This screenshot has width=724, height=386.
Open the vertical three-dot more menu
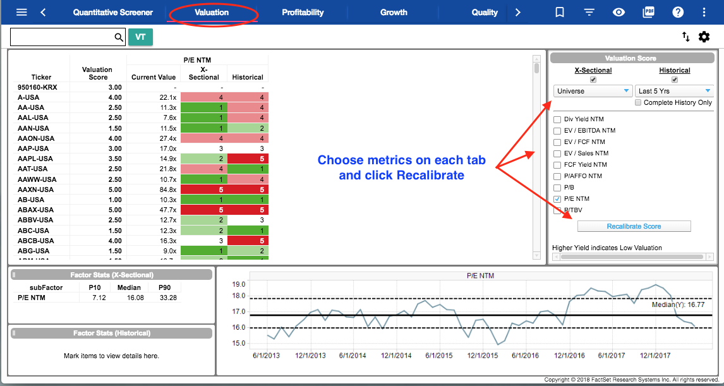point(704,13)
